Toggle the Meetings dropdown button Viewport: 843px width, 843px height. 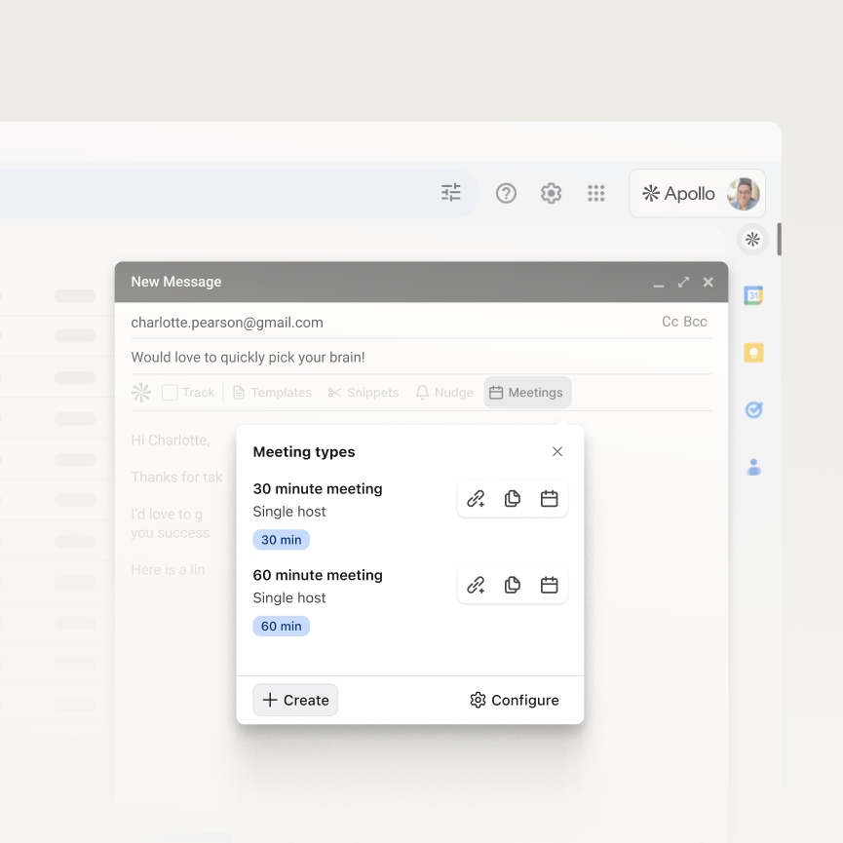pyautogui.click(x=527, y=393)
